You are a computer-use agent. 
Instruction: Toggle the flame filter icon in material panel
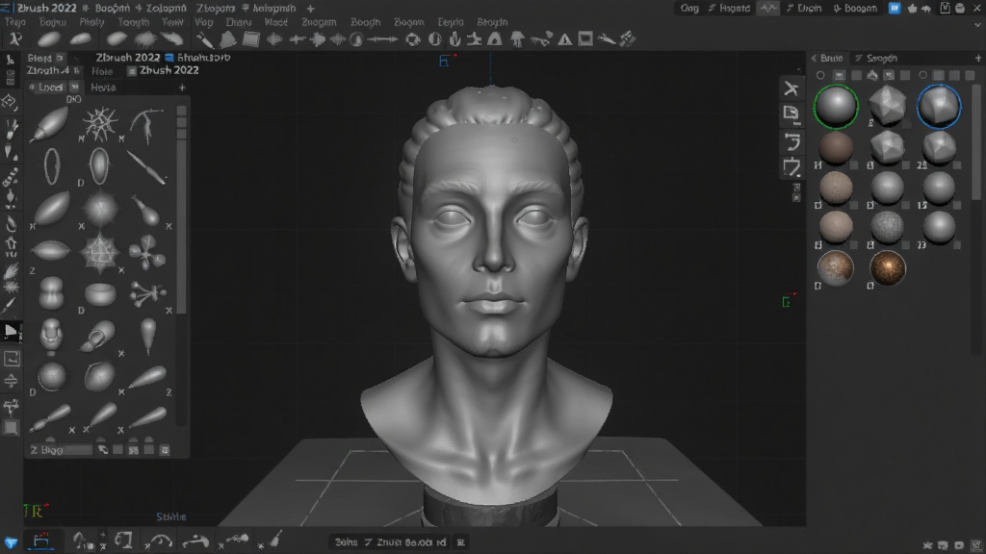coord(872,75)
